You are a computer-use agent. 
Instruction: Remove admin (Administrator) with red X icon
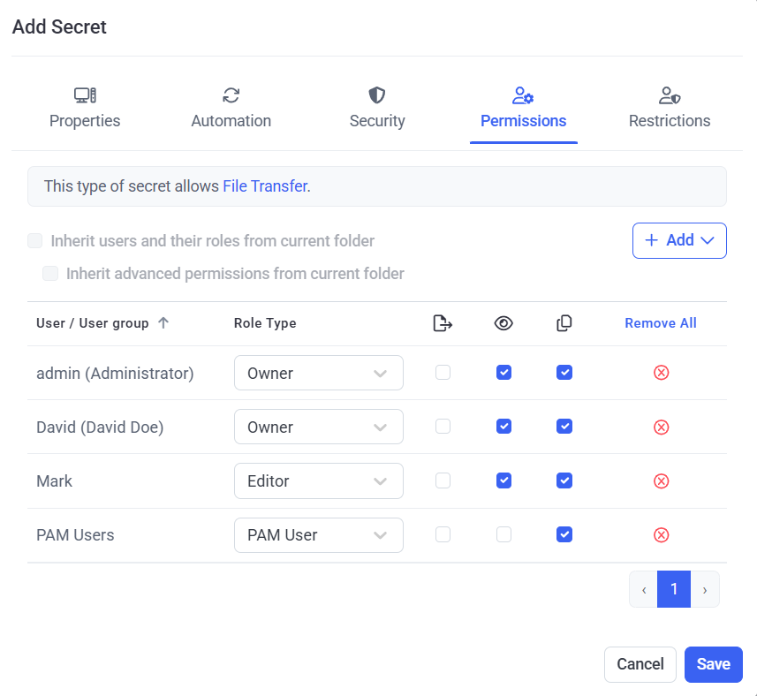(661, 373)
